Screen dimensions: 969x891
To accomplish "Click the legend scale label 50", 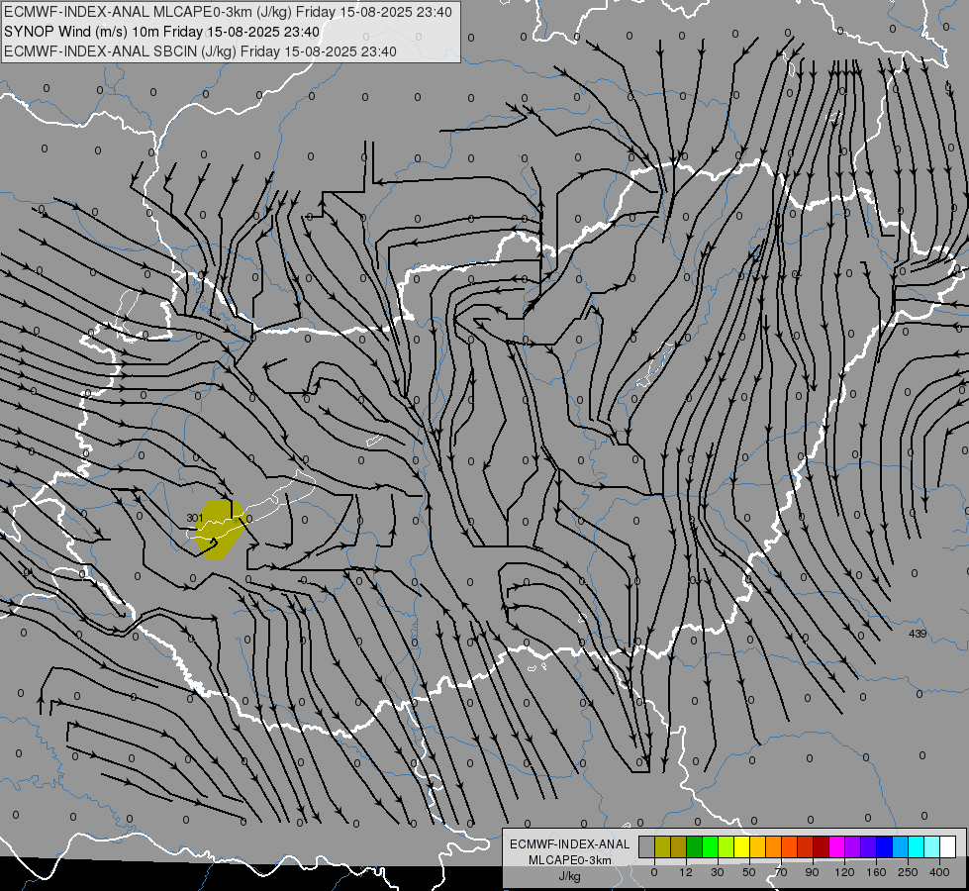I will (x=749, y=872).
